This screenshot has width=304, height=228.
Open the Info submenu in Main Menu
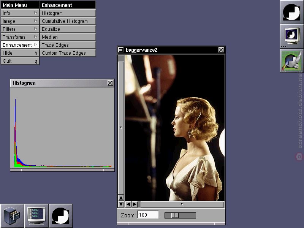click(x=20, y=13)
